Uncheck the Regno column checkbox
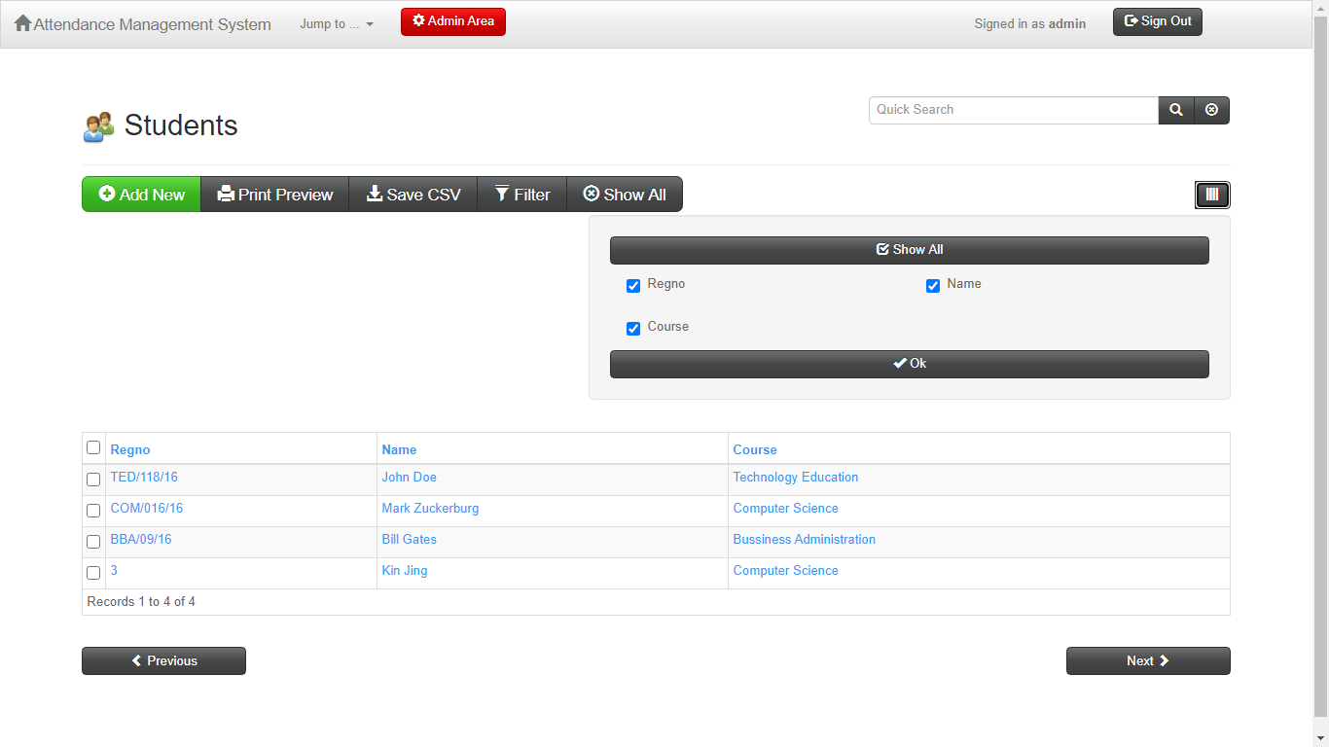 click(x=633, y=285)
